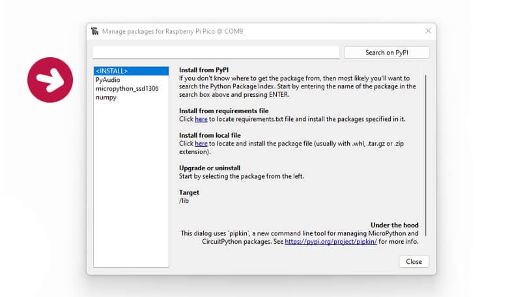Click the 'Under the hood' heading
The image size is (521, 297).
pyautogui.click(x=395, y=225)
